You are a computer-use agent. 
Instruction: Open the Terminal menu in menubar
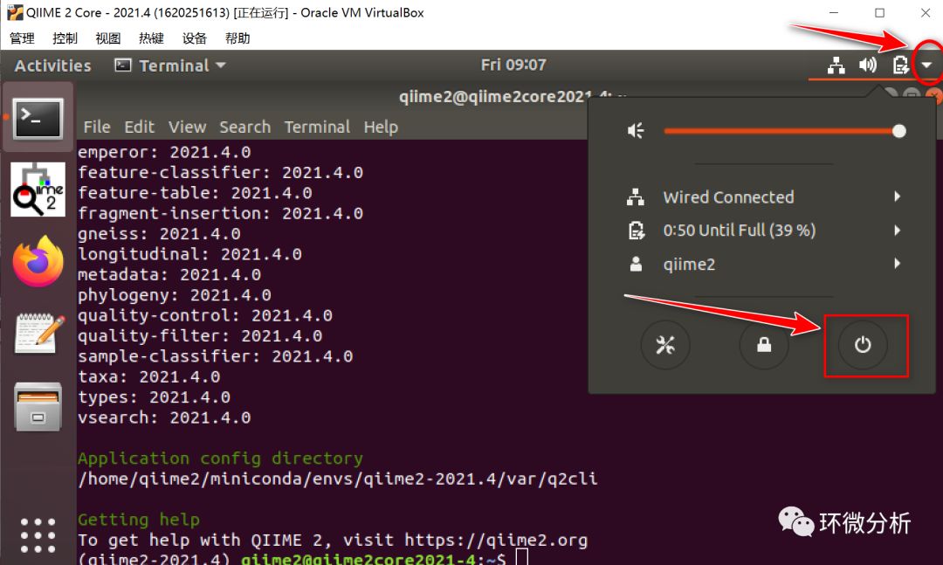tap(317, 127)
